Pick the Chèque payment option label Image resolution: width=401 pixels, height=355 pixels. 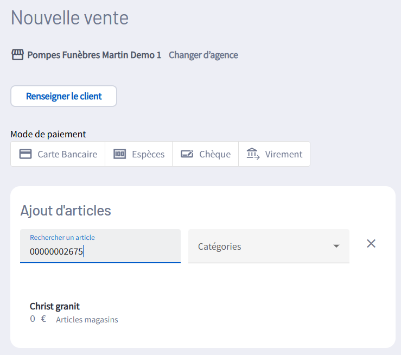215,154
